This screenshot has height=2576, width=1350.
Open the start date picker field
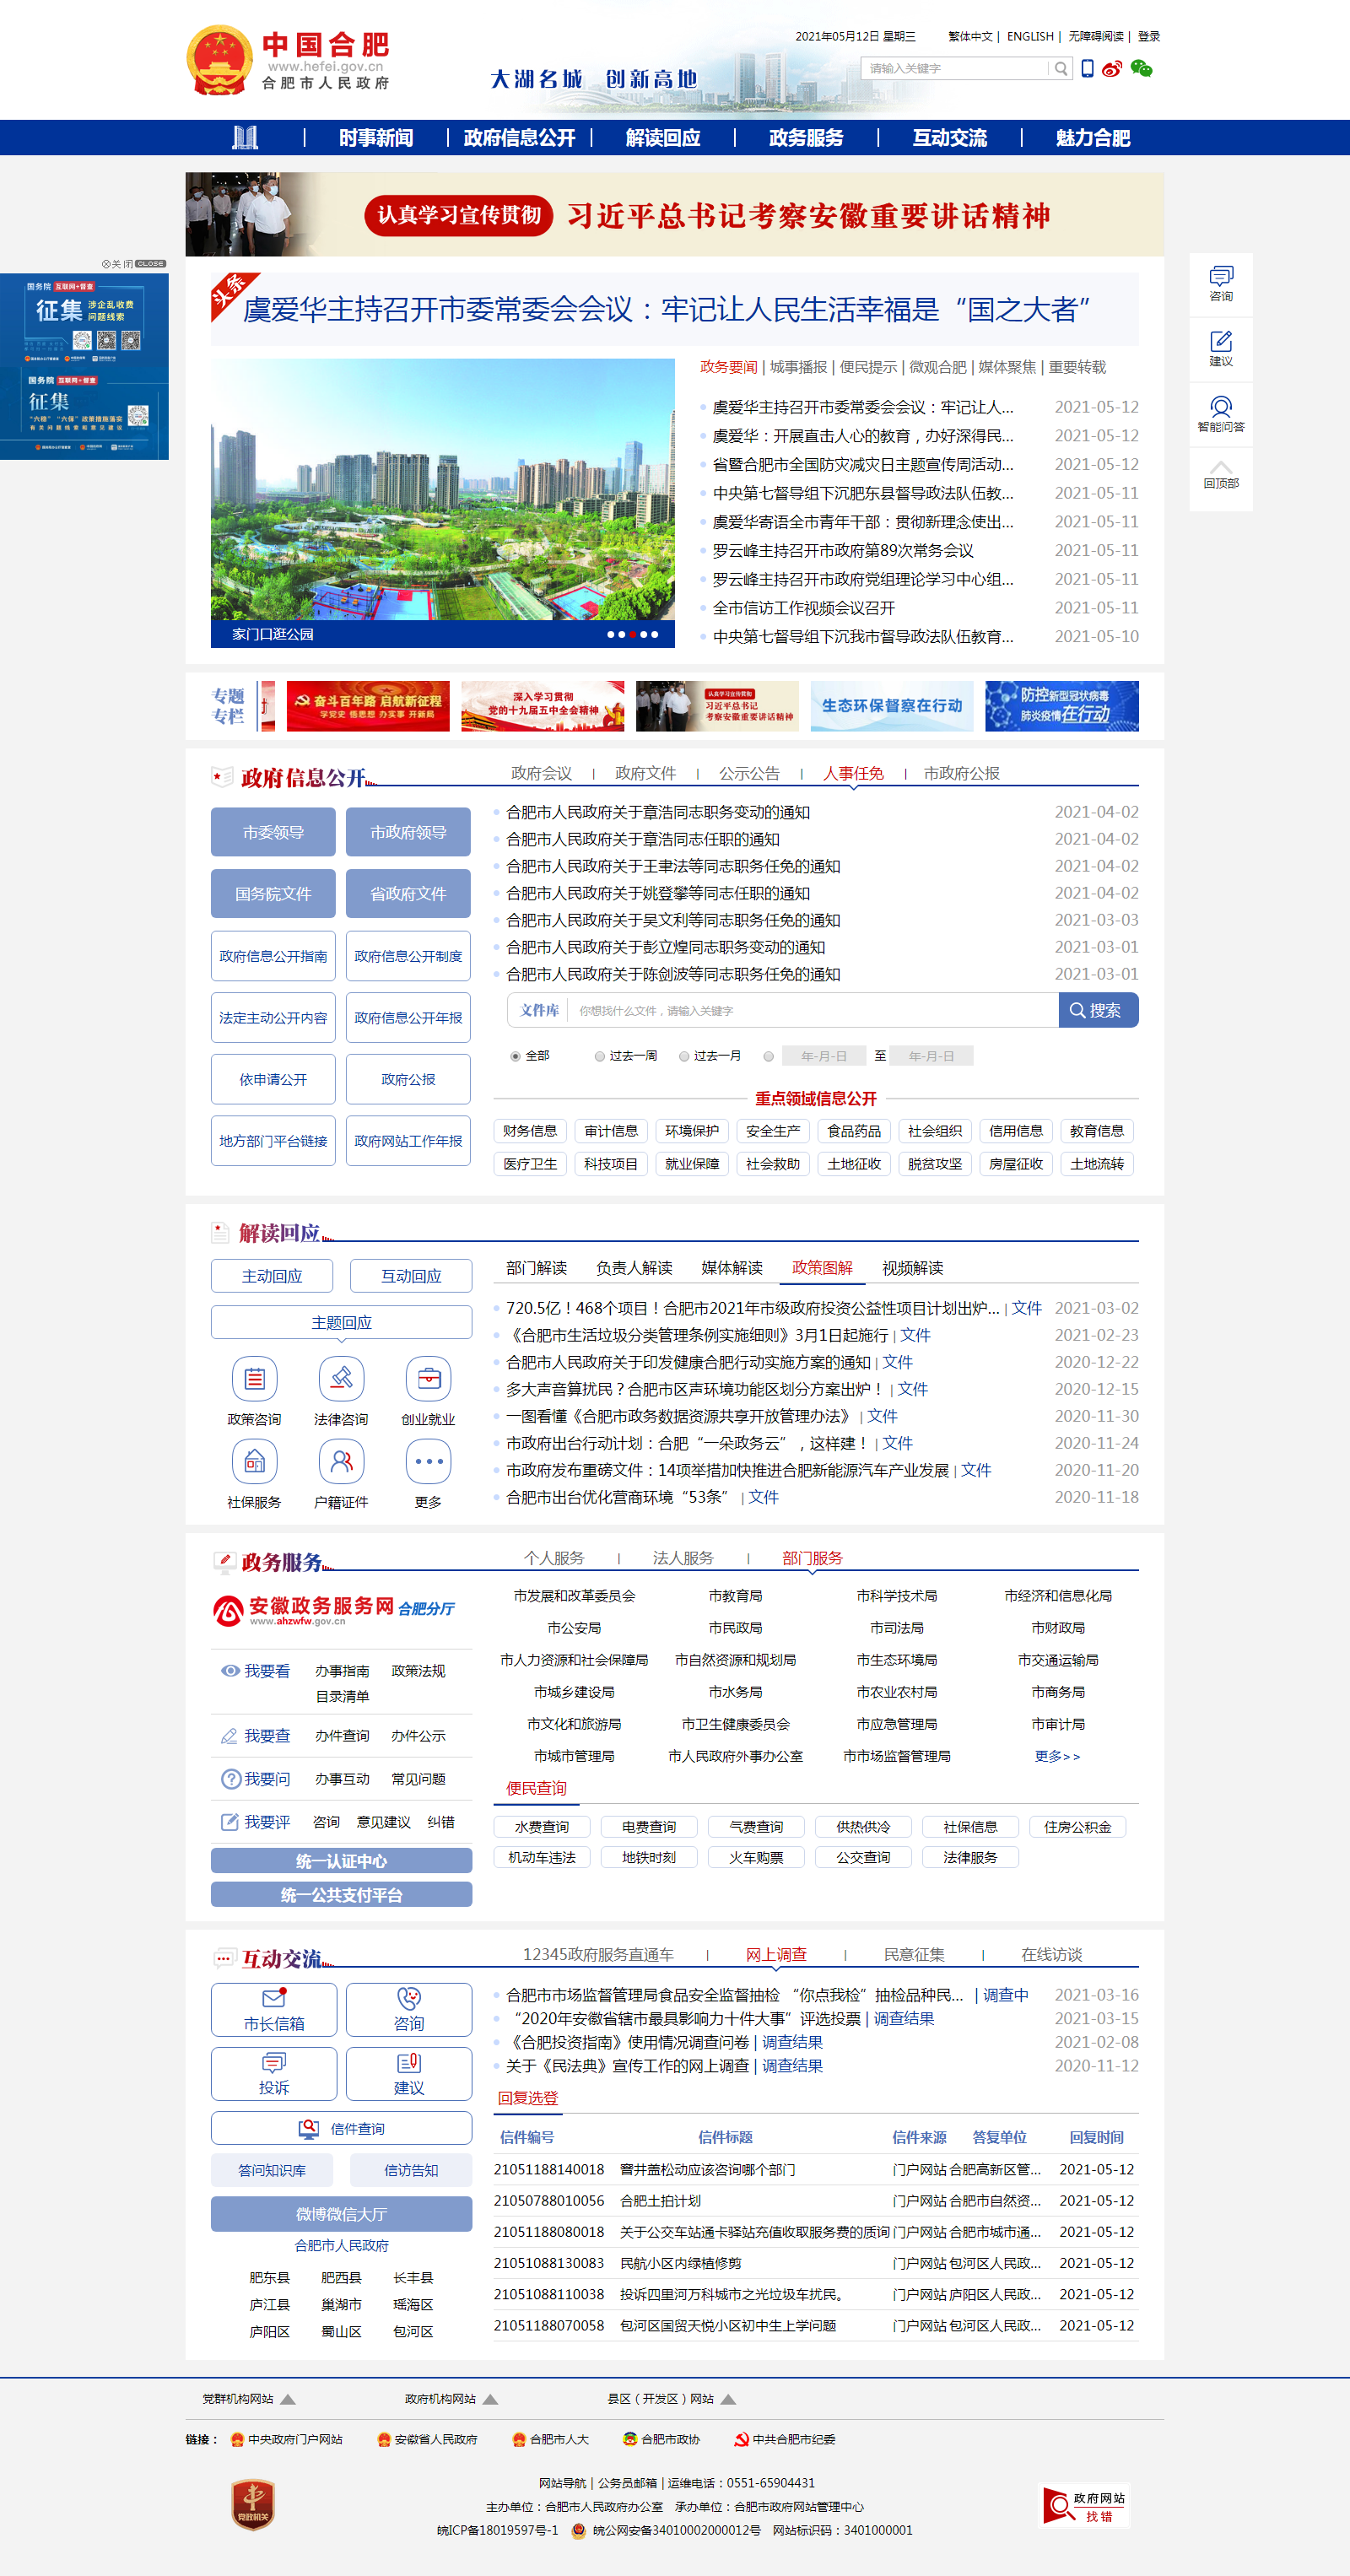[x=824, y=1056]
